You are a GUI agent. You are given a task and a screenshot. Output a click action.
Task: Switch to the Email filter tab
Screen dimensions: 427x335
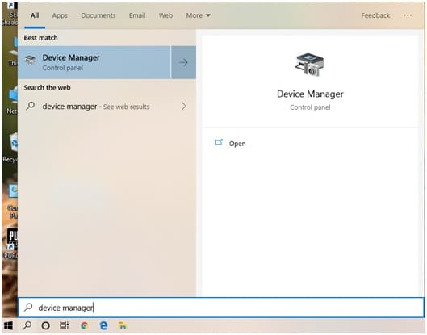tap(137, 15)
